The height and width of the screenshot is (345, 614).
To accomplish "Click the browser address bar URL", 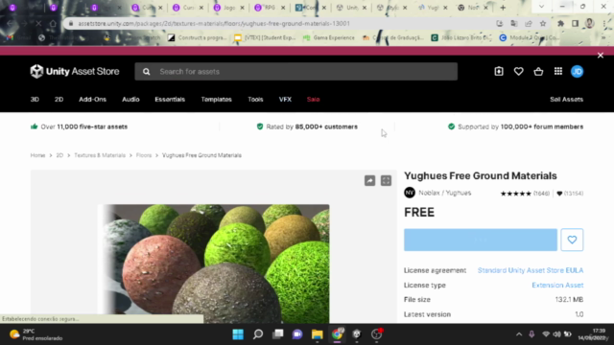I will [x=213, y=23].
